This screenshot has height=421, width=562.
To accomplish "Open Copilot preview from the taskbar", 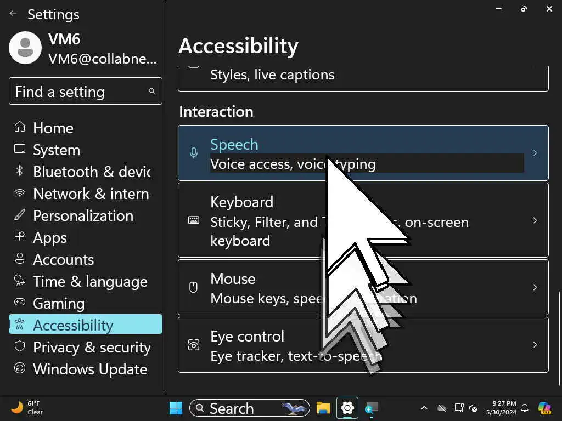I will 544,408.
